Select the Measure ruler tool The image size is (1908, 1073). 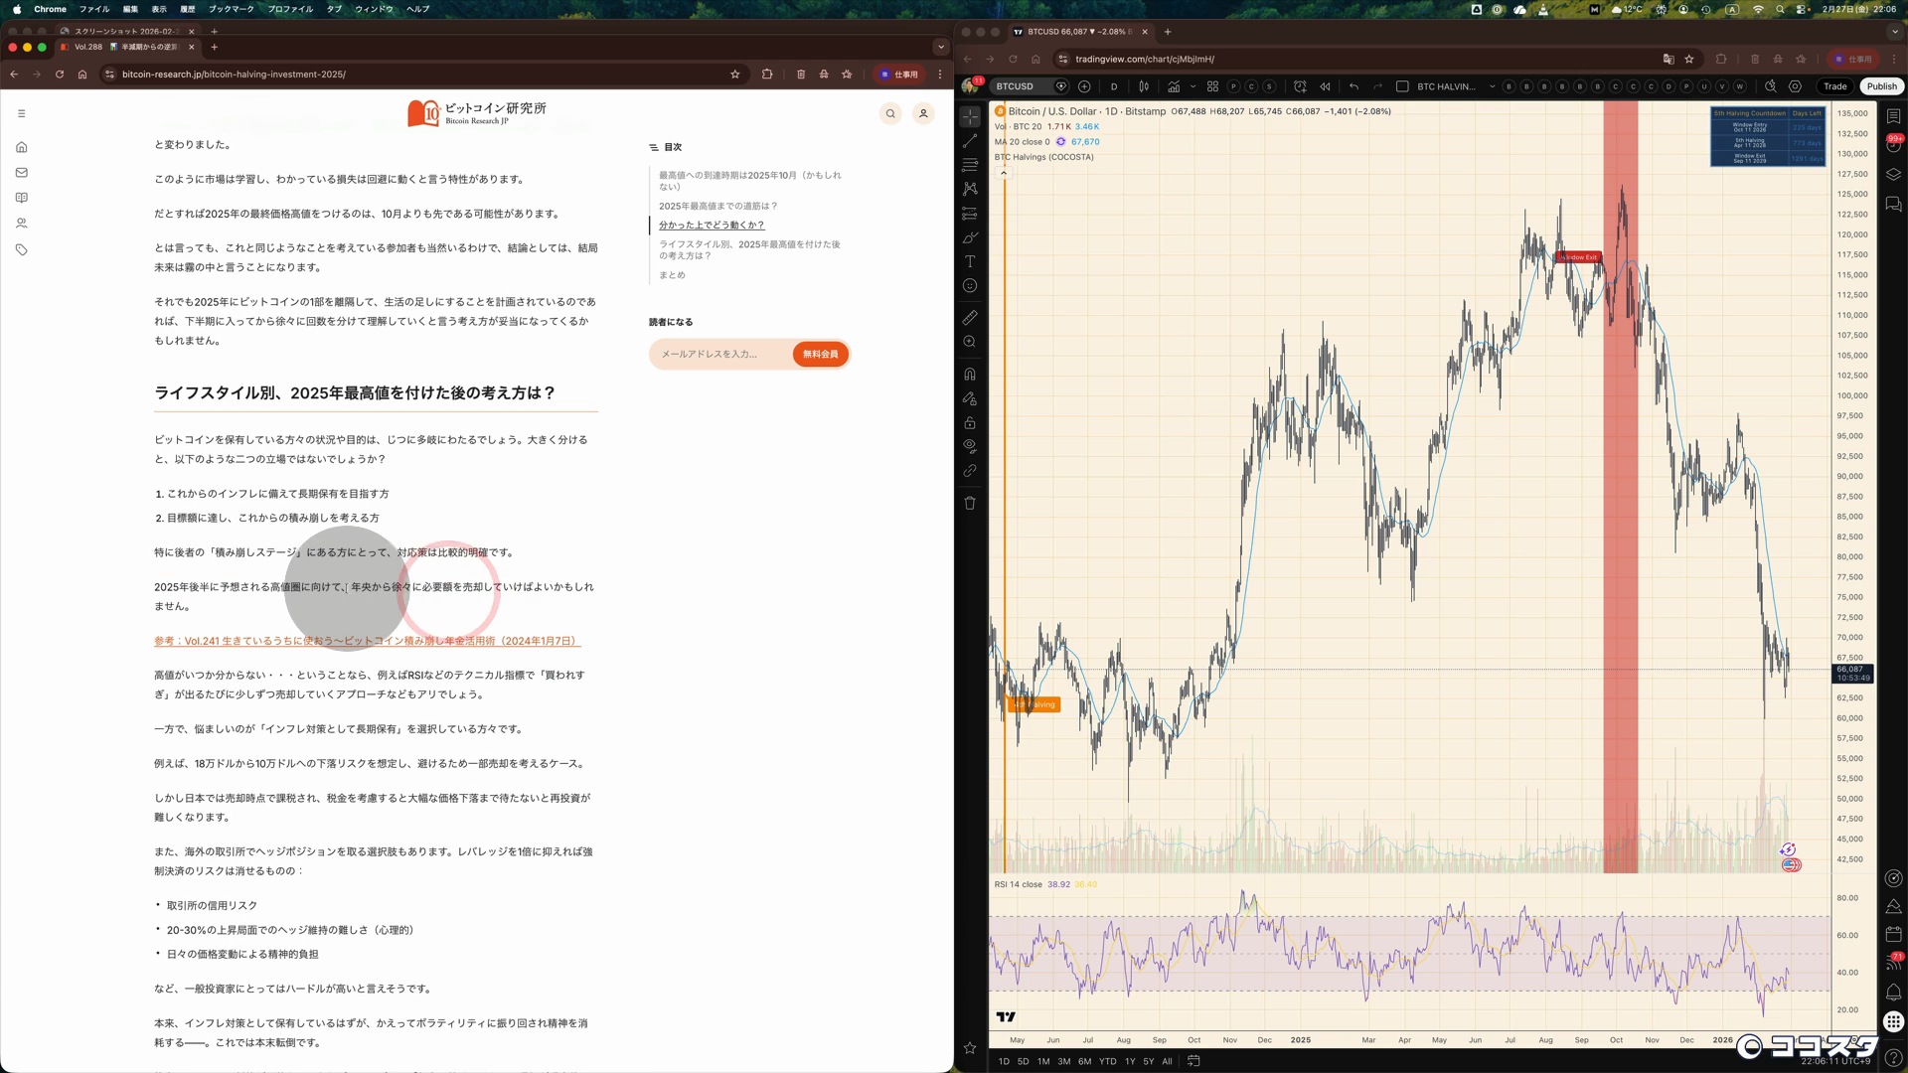pos(970,316)
